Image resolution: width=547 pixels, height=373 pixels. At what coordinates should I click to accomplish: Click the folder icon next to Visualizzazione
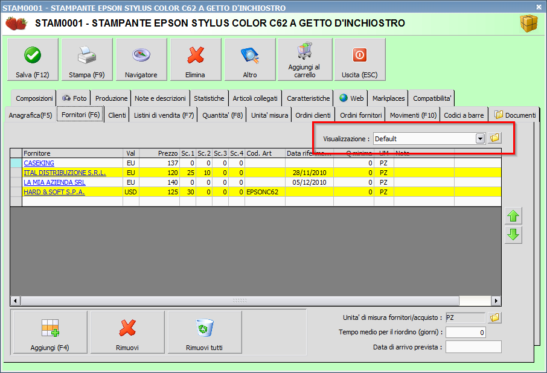click(494, 138)
